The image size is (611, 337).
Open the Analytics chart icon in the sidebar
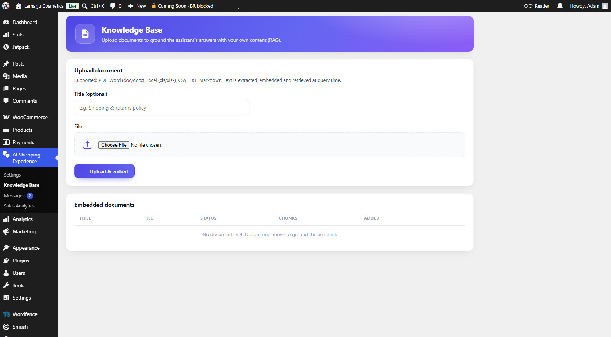pyautogui.click(x=6, y=219)
